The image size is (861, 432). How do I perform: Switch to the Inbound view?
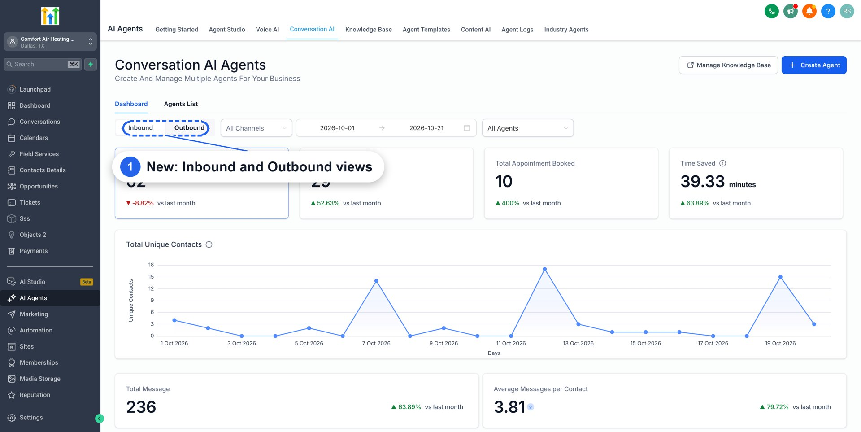coord(140,128)
